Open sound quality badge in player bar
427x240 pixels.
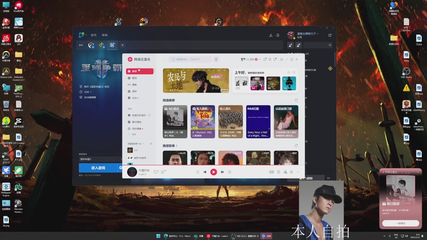click(272, 172)
